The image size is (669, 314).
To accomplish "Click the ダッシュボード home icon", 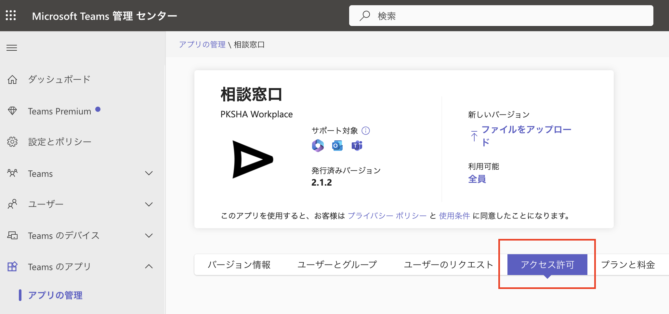I will point(12,79).
